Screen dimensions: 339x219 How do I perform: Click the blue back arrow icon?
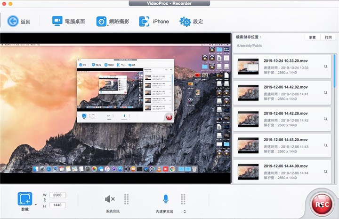tap(13, 21)
